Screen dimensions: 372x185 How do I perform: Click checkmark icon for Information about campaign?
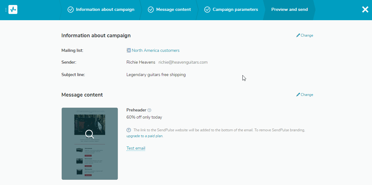coord(71,10)
